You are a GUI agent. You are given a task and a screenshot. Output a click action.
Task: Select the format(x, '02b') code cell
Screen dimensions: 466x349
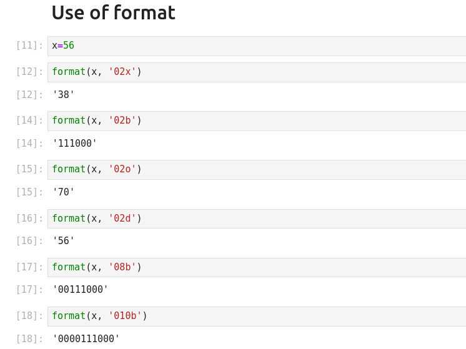point(250,121)
